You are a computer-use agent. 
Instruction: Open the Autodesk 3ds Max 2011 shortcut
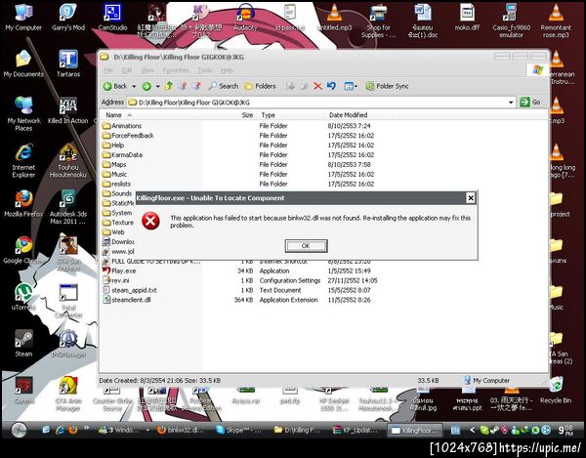(68, 207)
